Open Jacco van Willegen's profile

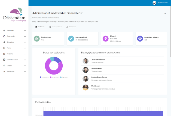(x=98, y=59)
